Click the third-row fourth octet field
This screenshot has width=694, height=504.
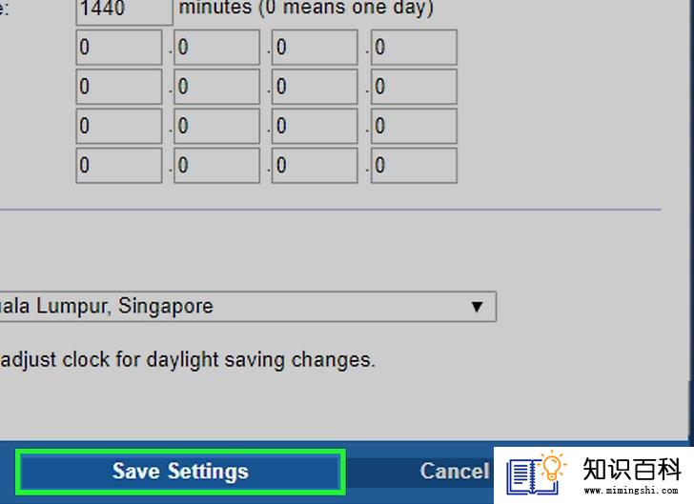tap(414, 126)
